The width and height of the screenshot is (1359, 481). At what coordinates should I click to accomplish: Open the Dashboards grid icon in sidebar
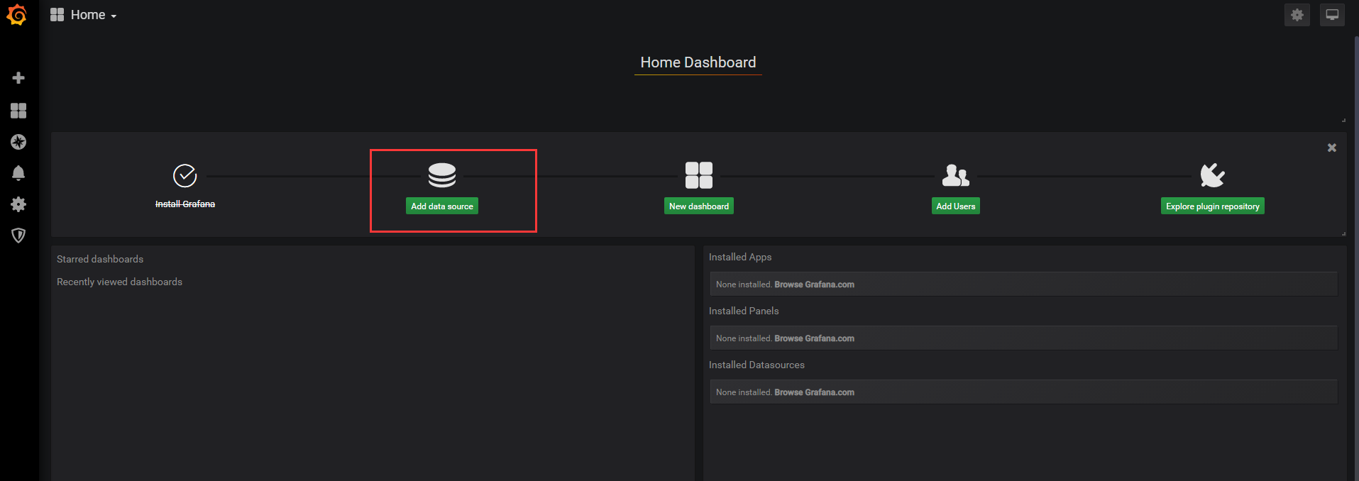[18, 111]
